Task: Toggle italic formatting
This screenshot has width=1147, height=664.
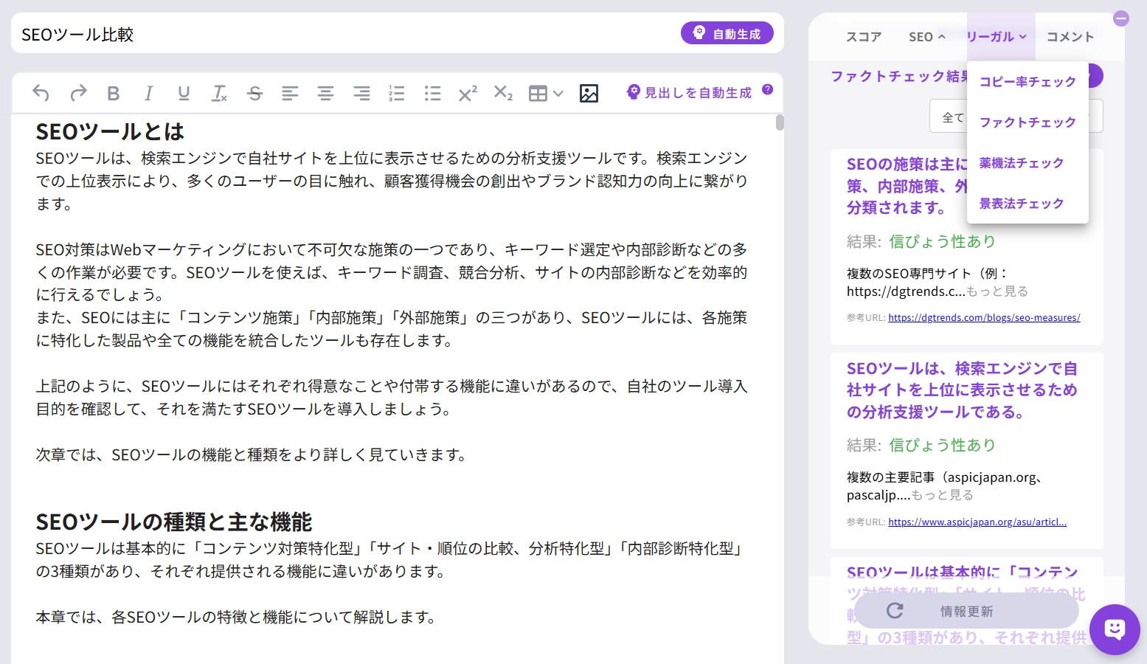Action: coord(148,93)
